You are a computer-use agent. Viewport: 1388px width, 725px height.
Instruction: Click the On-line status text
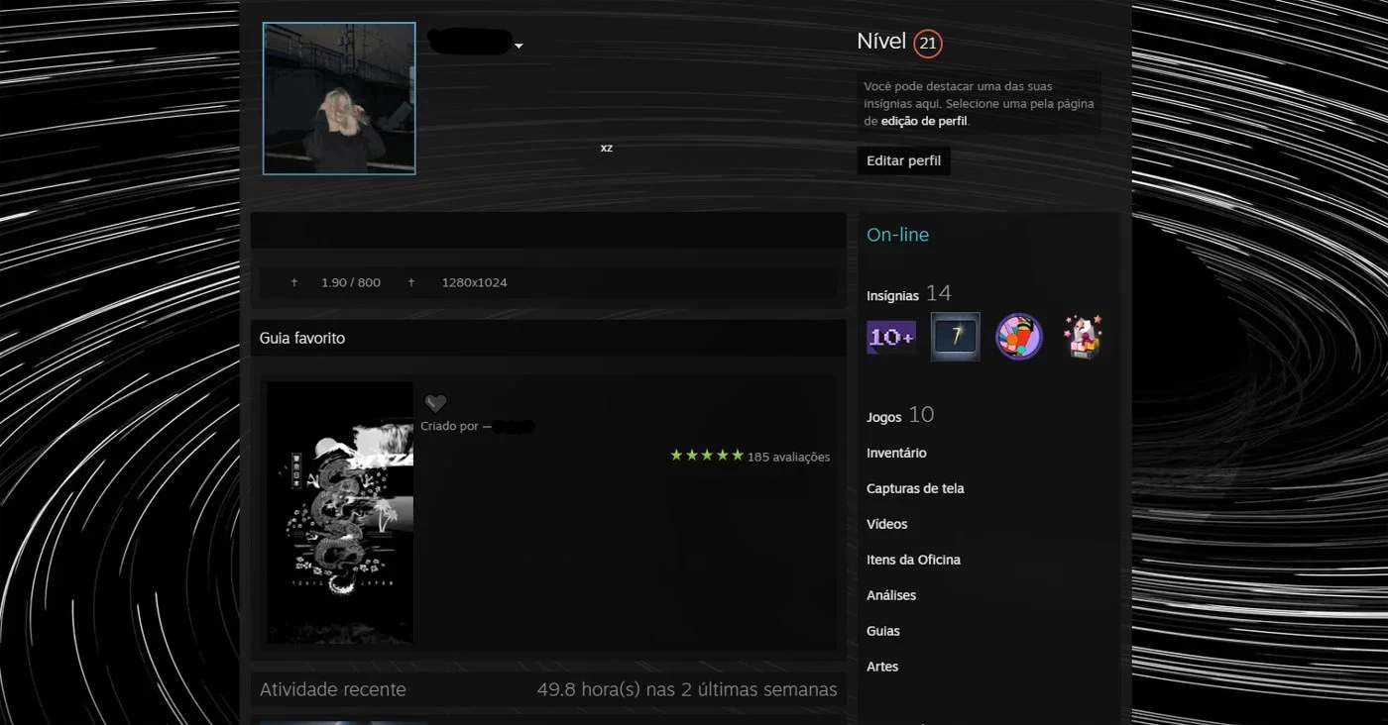[x=898, y=235]
